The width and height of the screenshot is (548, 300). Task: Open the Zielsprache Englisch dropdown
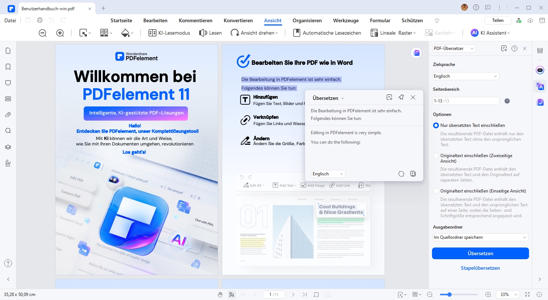pos(466,76)
